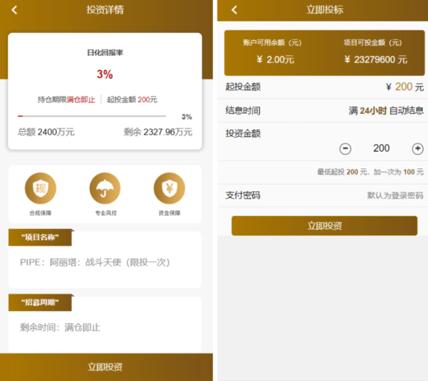The image size is (428, 381).
Task: Tap the 合规保障 shield icon
Action: pos(40,188)
